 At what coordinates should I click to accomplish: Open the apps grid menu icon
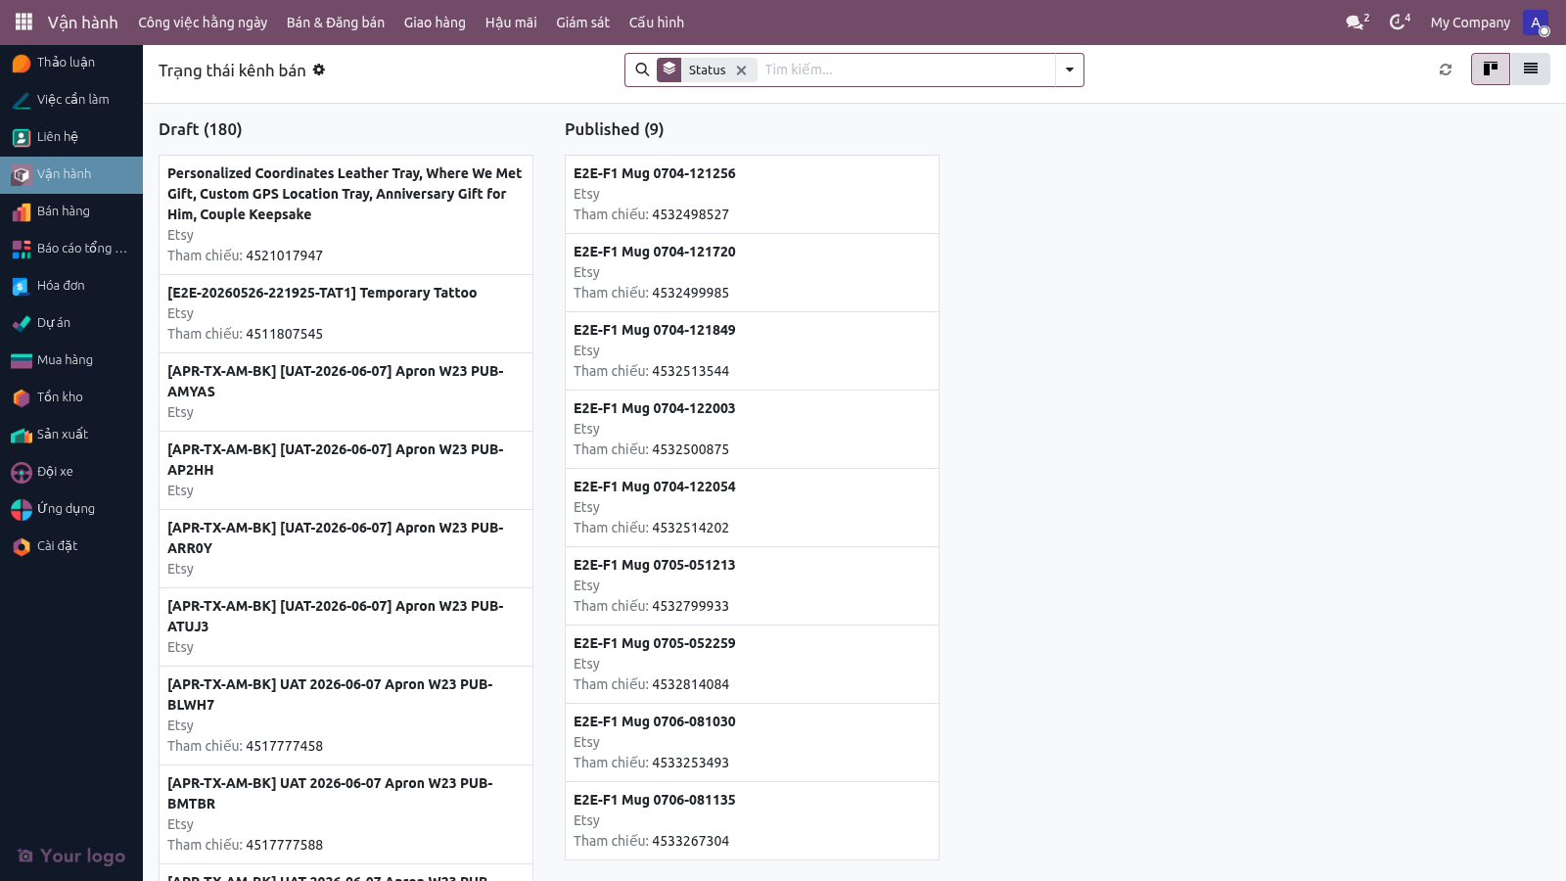pyautogui.click(x=23, y=22)
